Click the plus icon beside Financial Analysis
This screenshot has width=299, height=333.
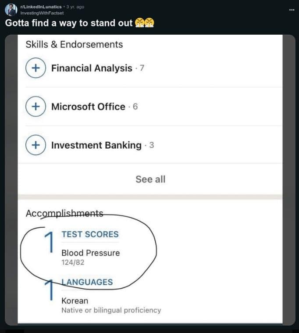(36, 68)
